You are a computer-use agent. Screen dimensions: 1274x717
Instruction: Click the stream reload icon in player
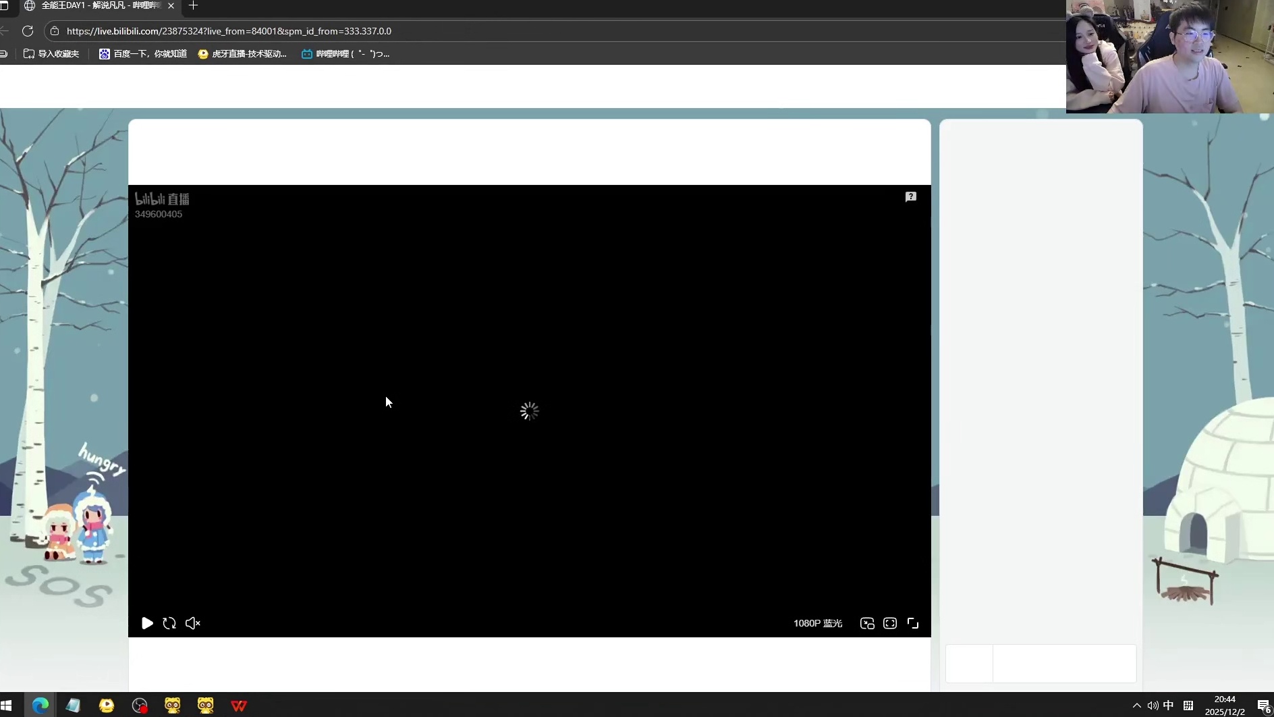[169, 623]
